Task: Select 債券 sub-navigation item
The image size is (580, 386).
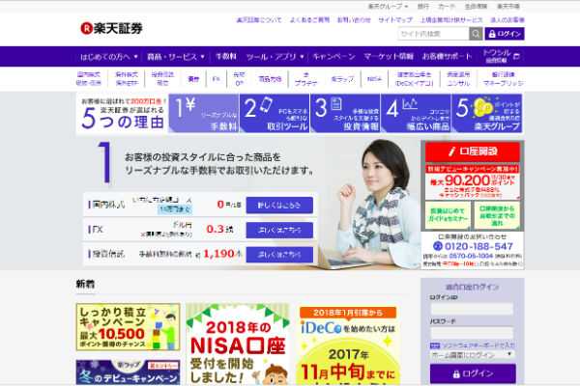Action: coord(193,79)
